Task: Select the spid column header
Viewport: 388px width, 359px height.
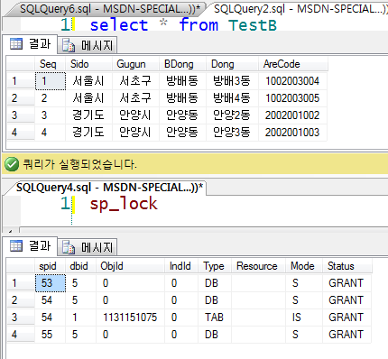Action: click(x=51, y=266)
